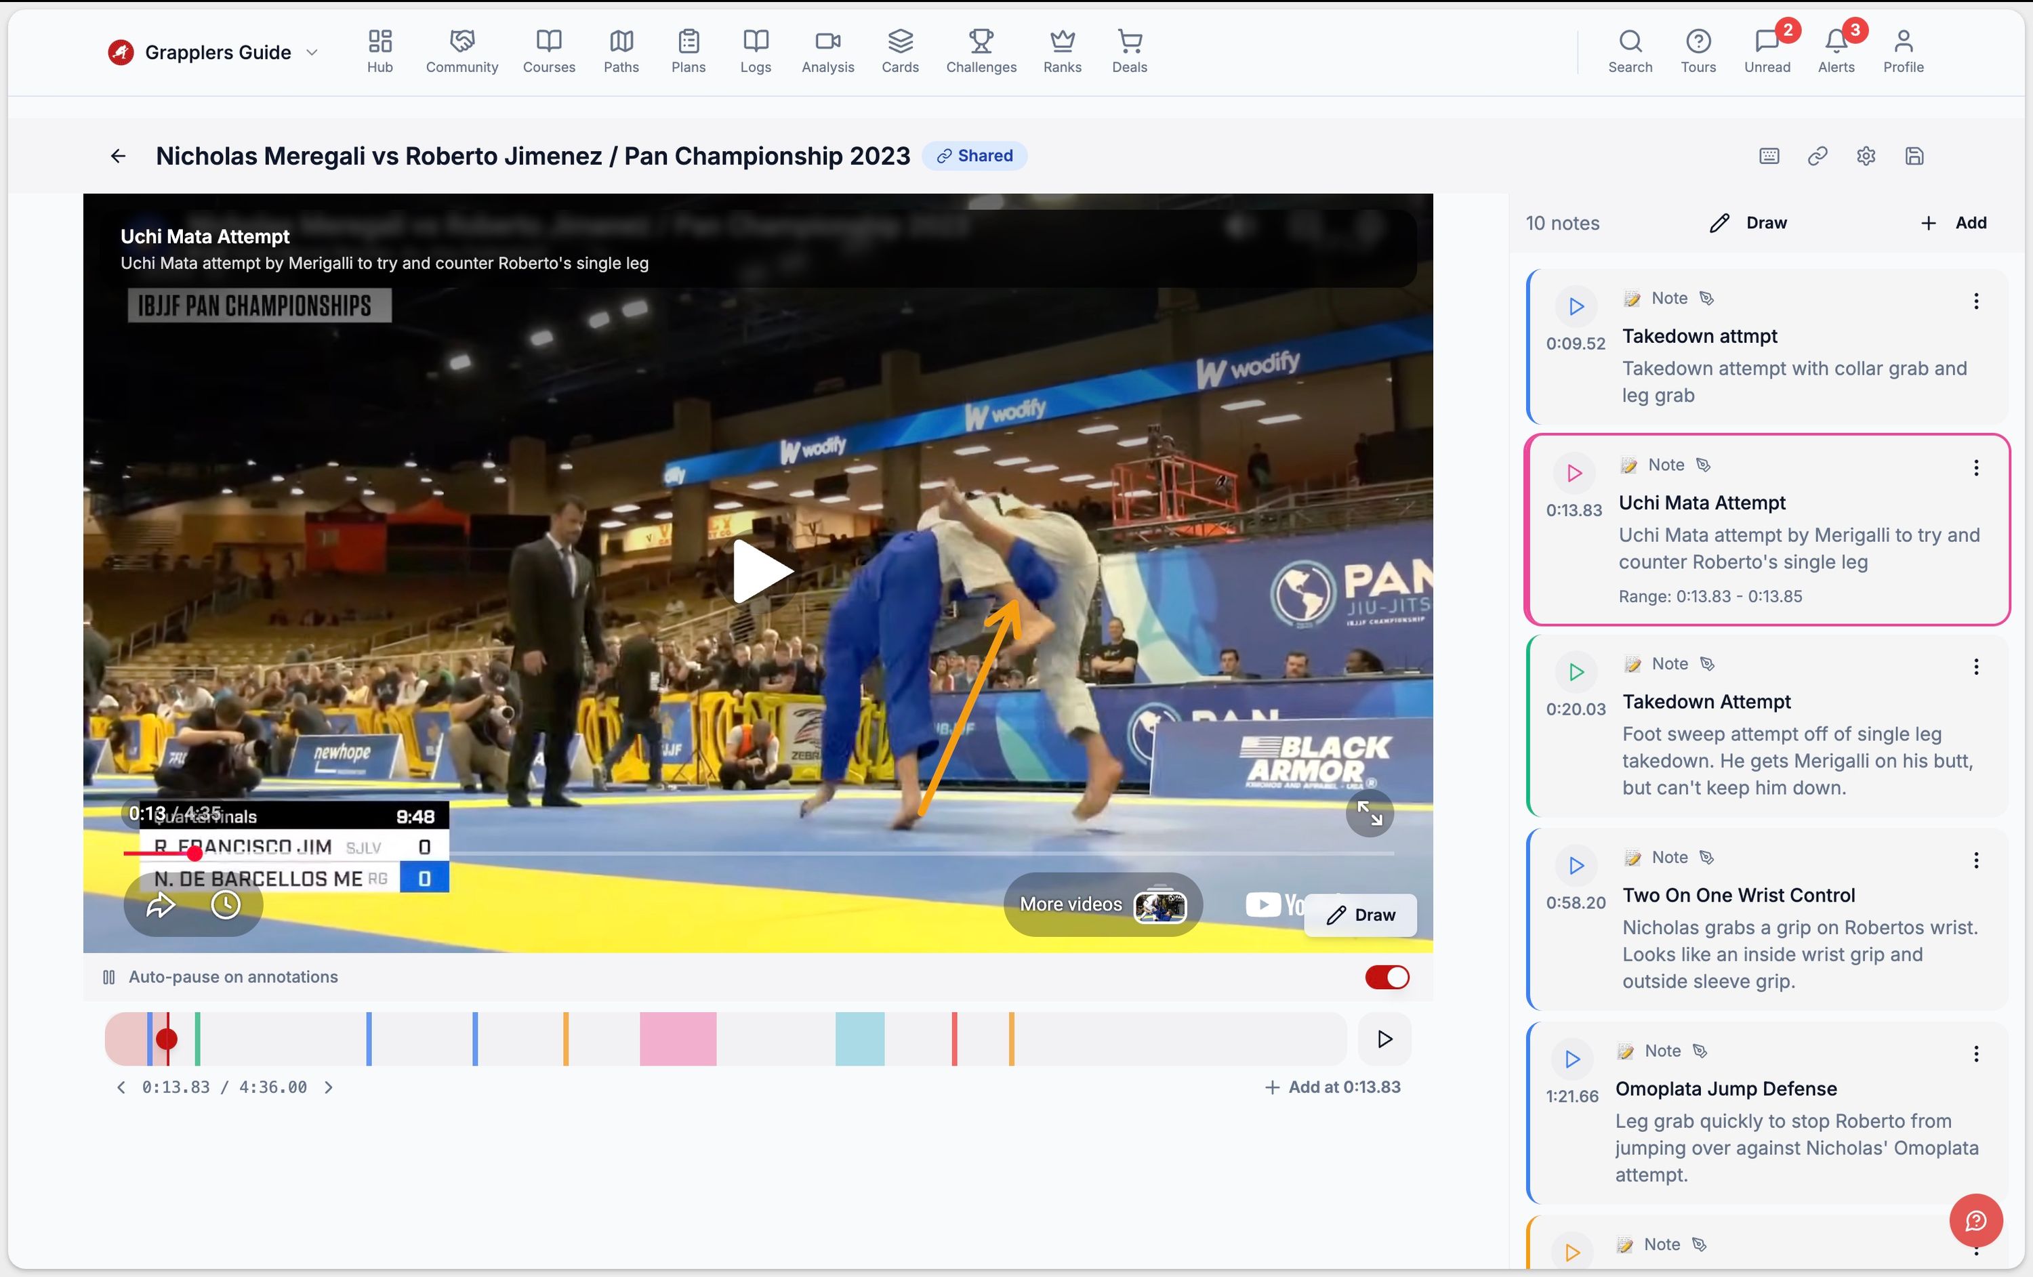The height and width of the screenshot is (1277, 2033).
Task: Open the red chat support bubble
Action: click(x=1975, y=1221)
